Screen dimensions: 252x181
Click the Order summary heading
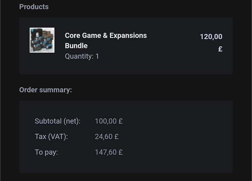[45, 90]
